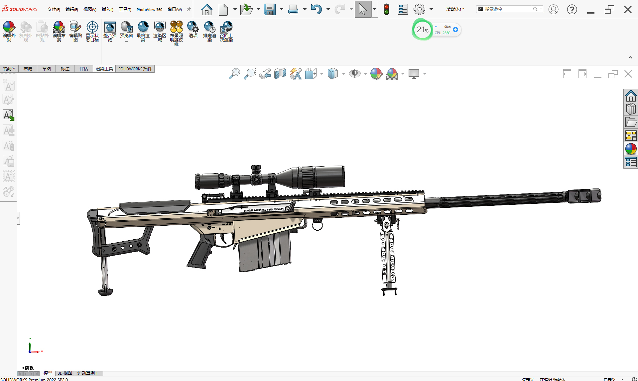
Task: Open PhotoView render Options (选项)
Action: (x=193, y=30)
